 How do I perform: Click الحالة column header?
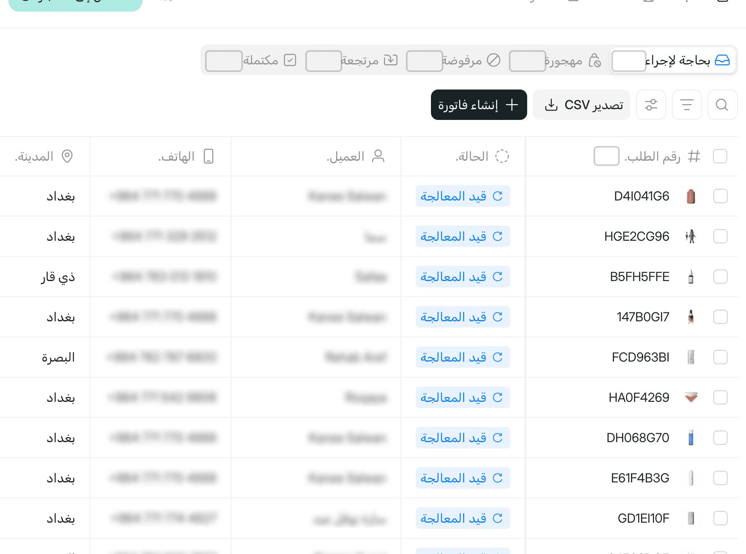click(472, 156)
